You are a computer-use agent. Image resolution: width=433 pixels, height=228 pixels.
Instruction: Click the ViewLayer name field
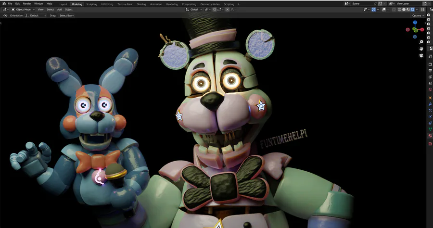(x=409, y=3)
